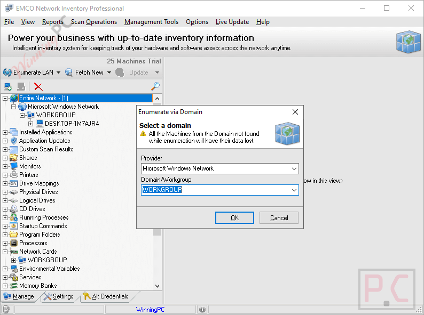
Task: Switch to the Settings tab
Action: point(59,296)
